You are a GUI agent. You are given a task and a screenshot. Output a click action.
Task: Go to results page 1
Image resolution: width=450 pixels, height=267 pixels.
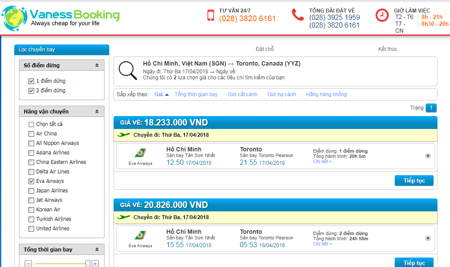coord(431,108)
